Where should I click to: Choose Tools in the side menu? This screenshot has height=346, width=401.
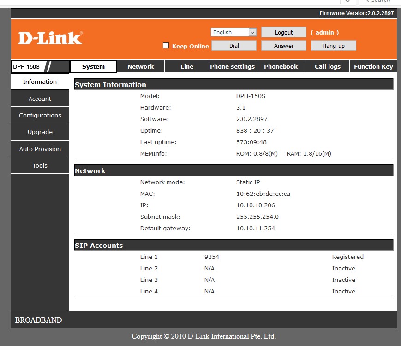click(40, 166)
